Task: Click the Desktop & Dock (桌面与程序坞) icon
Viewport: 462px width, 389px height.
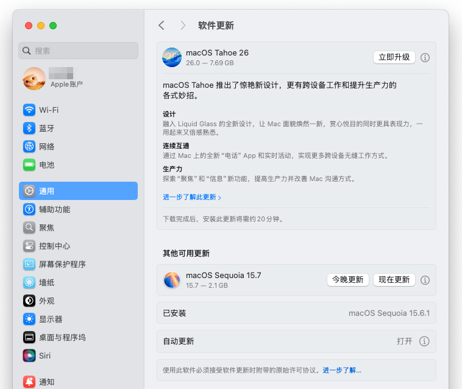Action: pos(29,337)
